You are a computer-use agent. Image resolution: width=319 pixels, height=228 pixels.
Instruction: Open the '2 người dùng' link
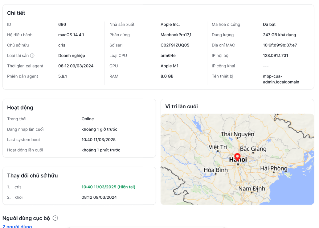(x=17, y=226)
